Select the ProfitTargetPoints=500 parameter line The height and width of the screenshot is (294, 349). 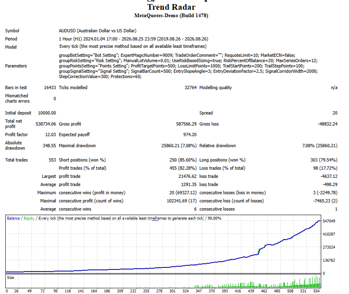pos(181,66)
